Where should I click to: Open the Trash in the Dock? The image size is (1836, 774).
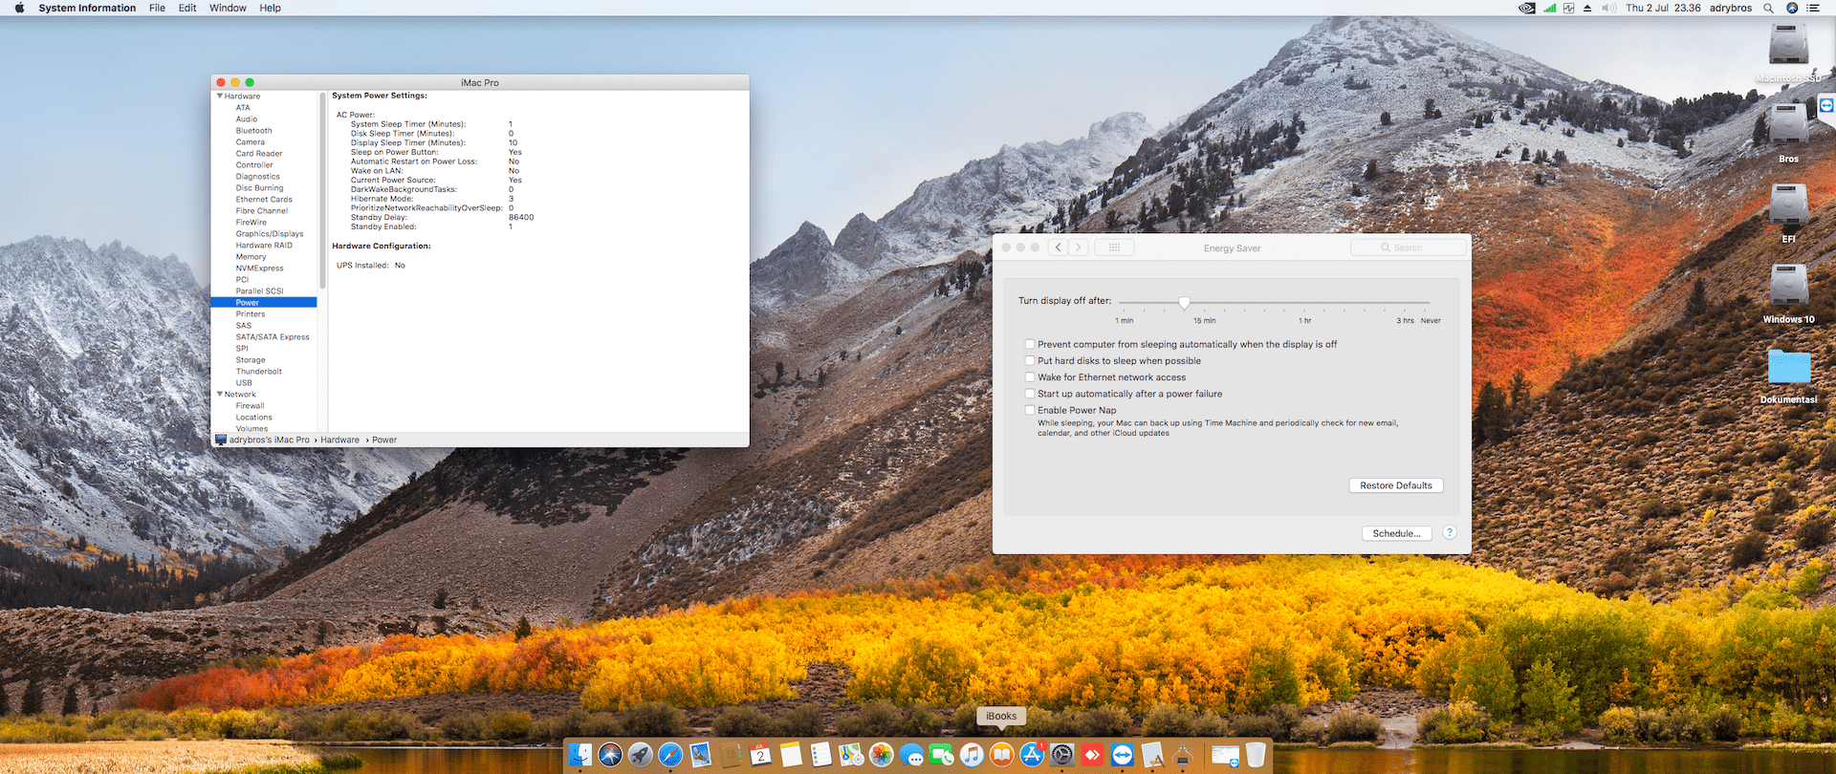(x=1256, y=755)
